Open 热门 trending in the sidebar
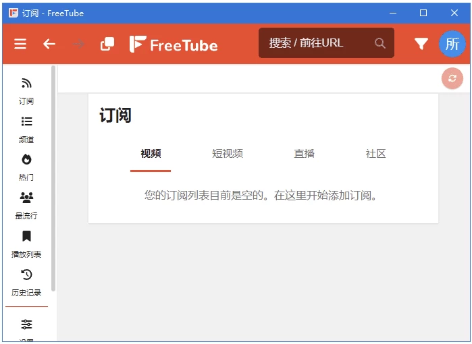Viewport: 472px width, 344px height. tap(26, 167)
